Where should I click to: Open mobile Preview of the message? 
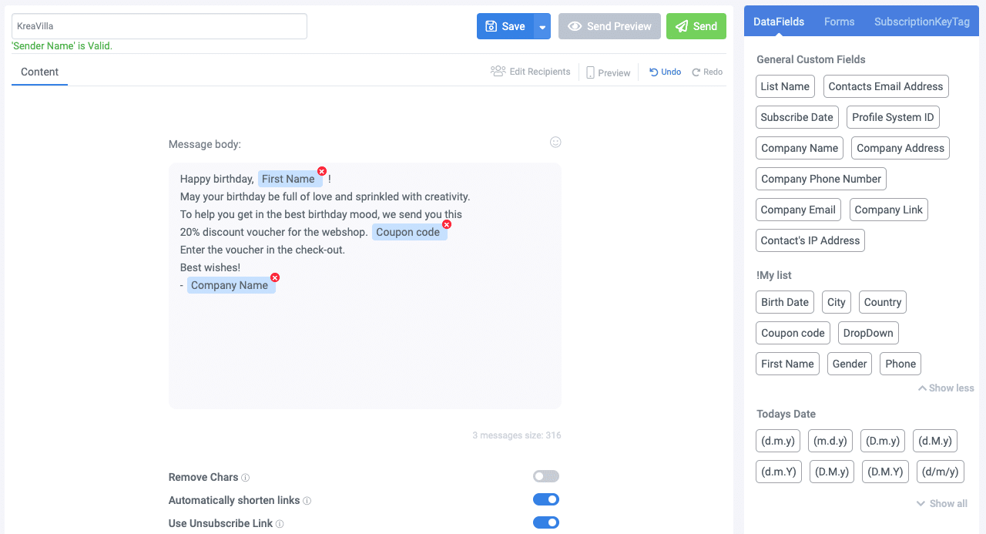coord(609,72)
